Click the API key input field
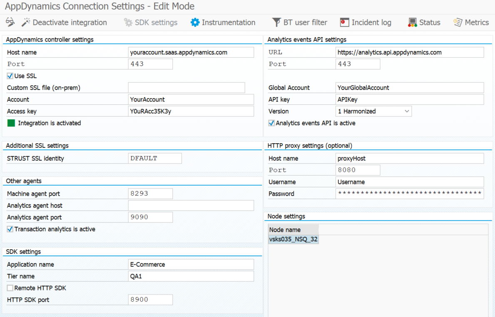The width and height of the screenshot is (495, 317). point(410,99)
